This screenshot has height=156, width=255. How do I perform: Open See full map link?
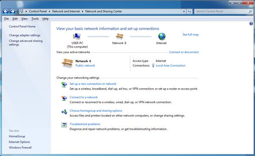point(190,34)
